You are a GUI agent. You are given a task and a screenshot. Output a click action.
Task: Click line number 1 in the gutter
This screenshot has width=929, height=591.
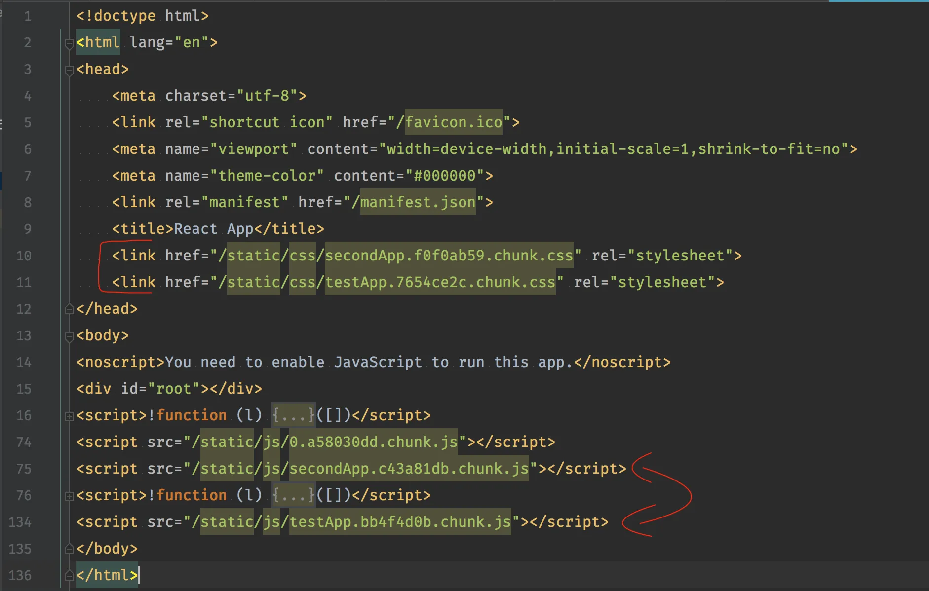(28, 16)
